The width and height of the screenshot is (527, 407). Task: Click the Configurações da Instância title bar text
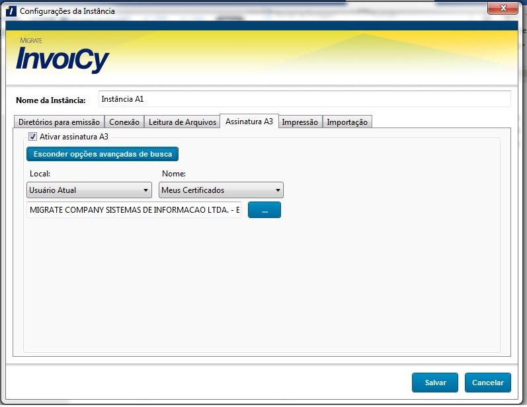coord(67,11)
